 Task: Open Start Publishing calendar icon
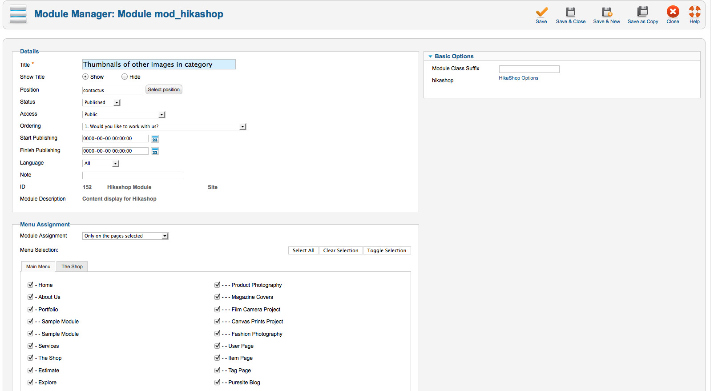(x=155, y=139)
